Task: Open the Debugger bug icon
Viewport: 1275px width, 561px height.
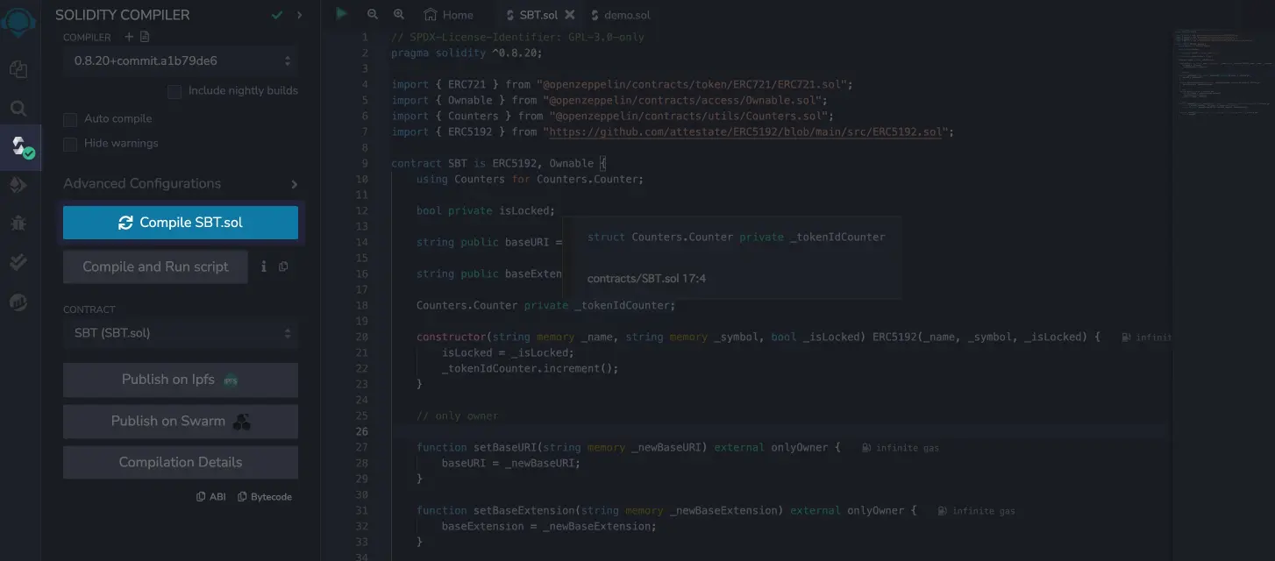Action: pyautogui.click(x=18, y=224)
